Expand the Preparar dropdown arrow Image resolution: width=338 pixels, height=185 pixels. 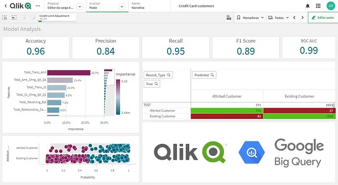click(80, 7)
